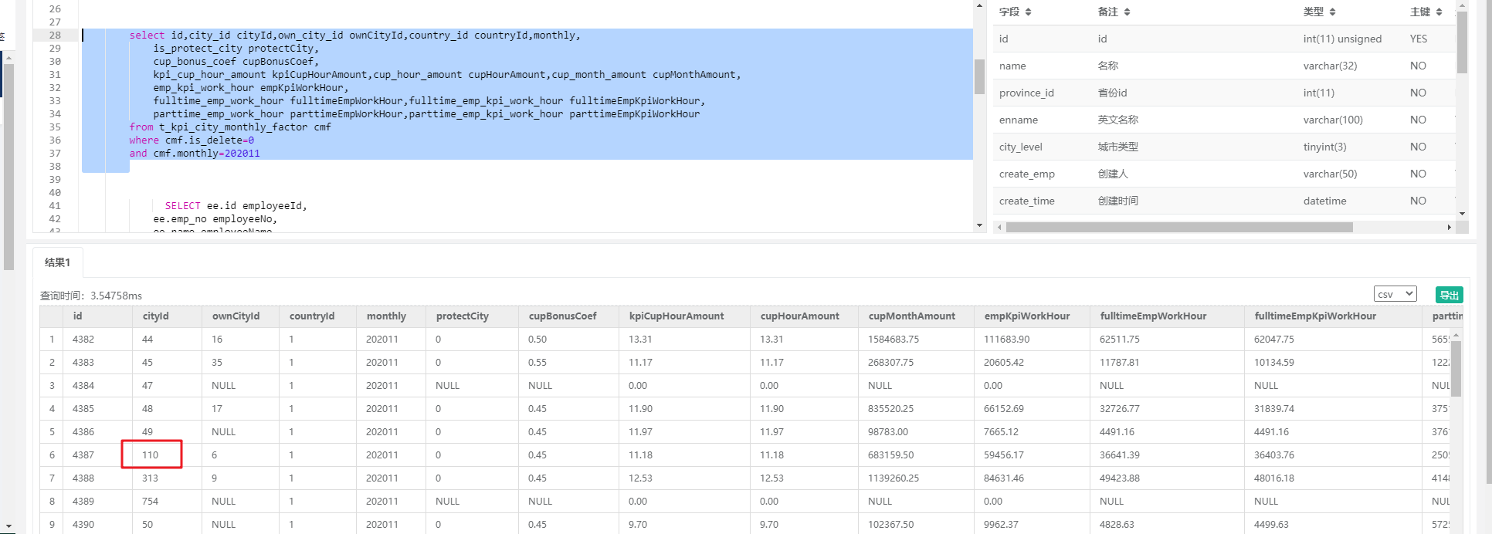
Task: Click the 'and cmf.monthly=202011' code line
Action: click(195, 154)
